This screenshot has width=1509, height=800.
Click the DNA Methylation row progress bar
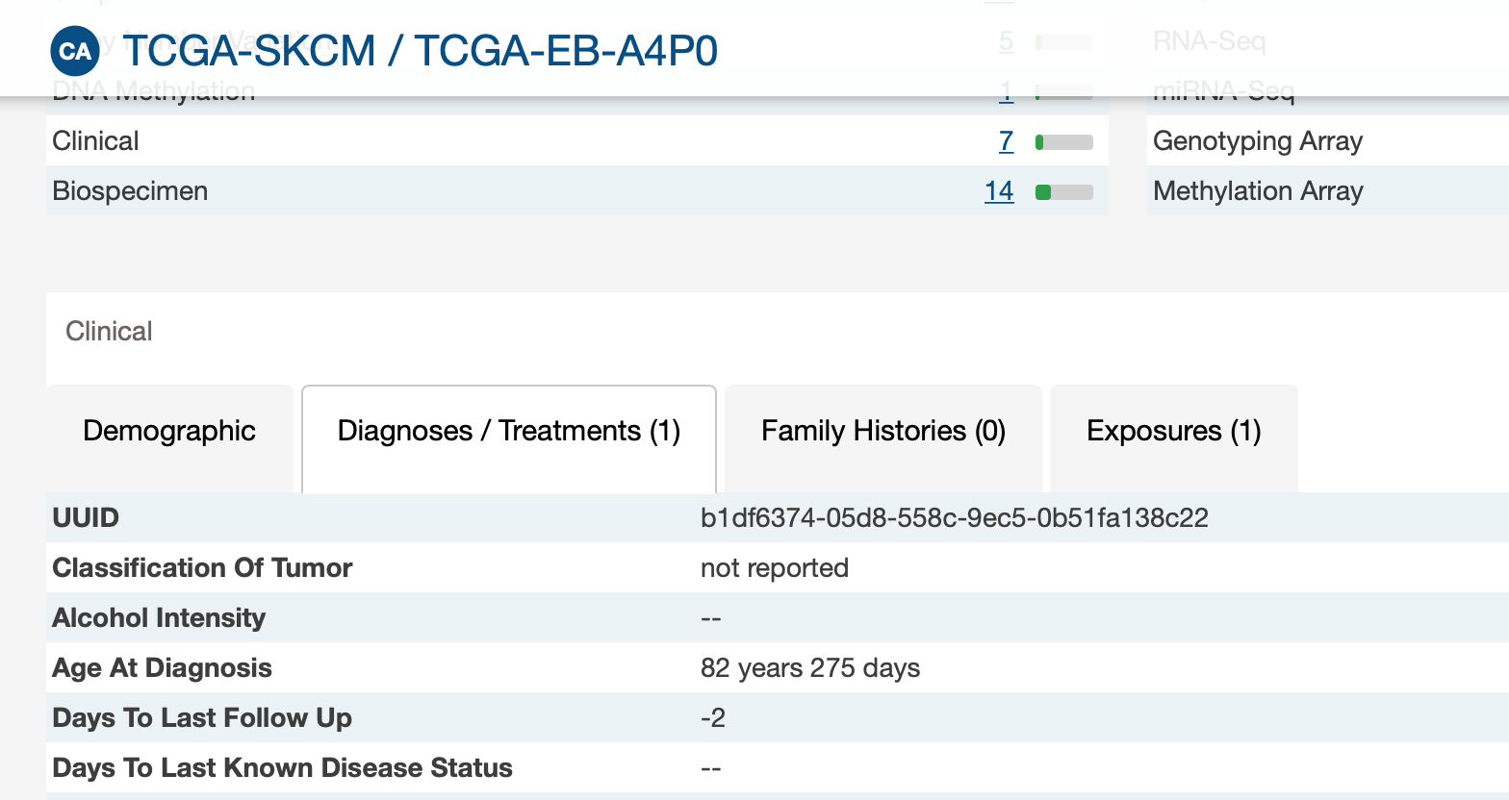tap(1064, 92)
